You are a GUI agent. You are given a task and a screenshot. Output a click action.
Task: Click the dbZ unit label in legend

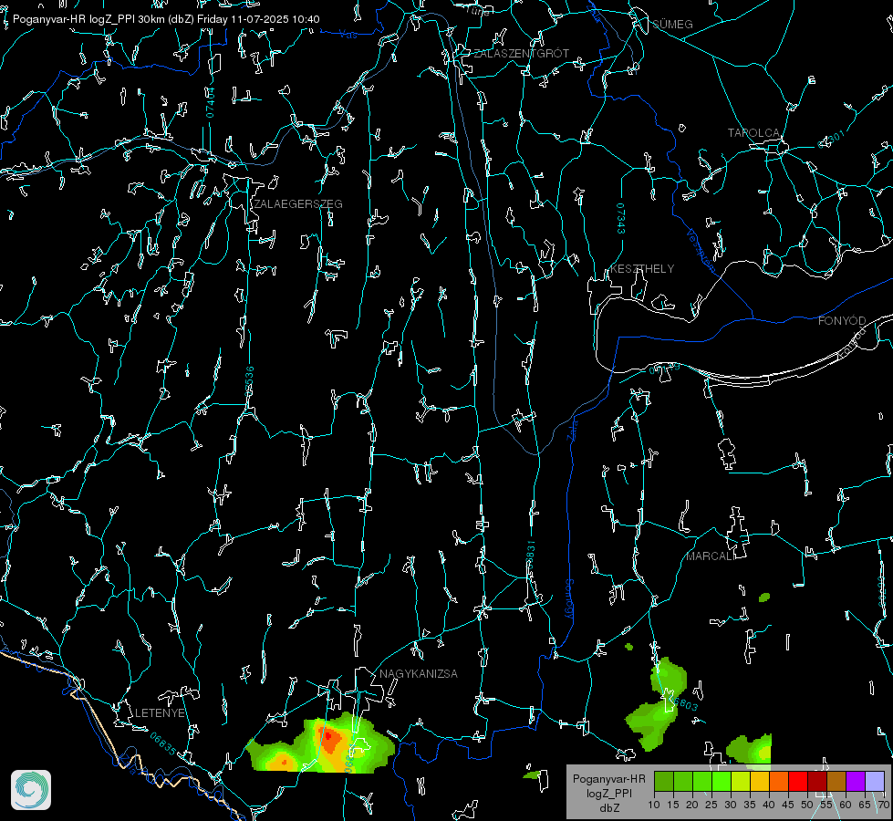pos(608,808)
